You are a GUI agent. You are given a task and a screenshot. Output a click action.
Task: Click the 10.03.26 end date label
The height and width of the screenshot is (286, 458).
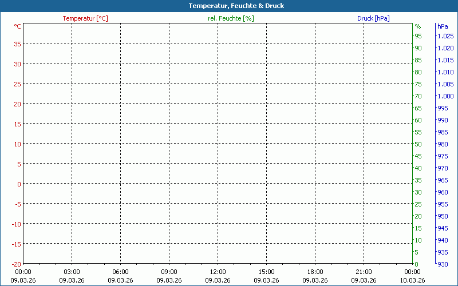point(413,280)
